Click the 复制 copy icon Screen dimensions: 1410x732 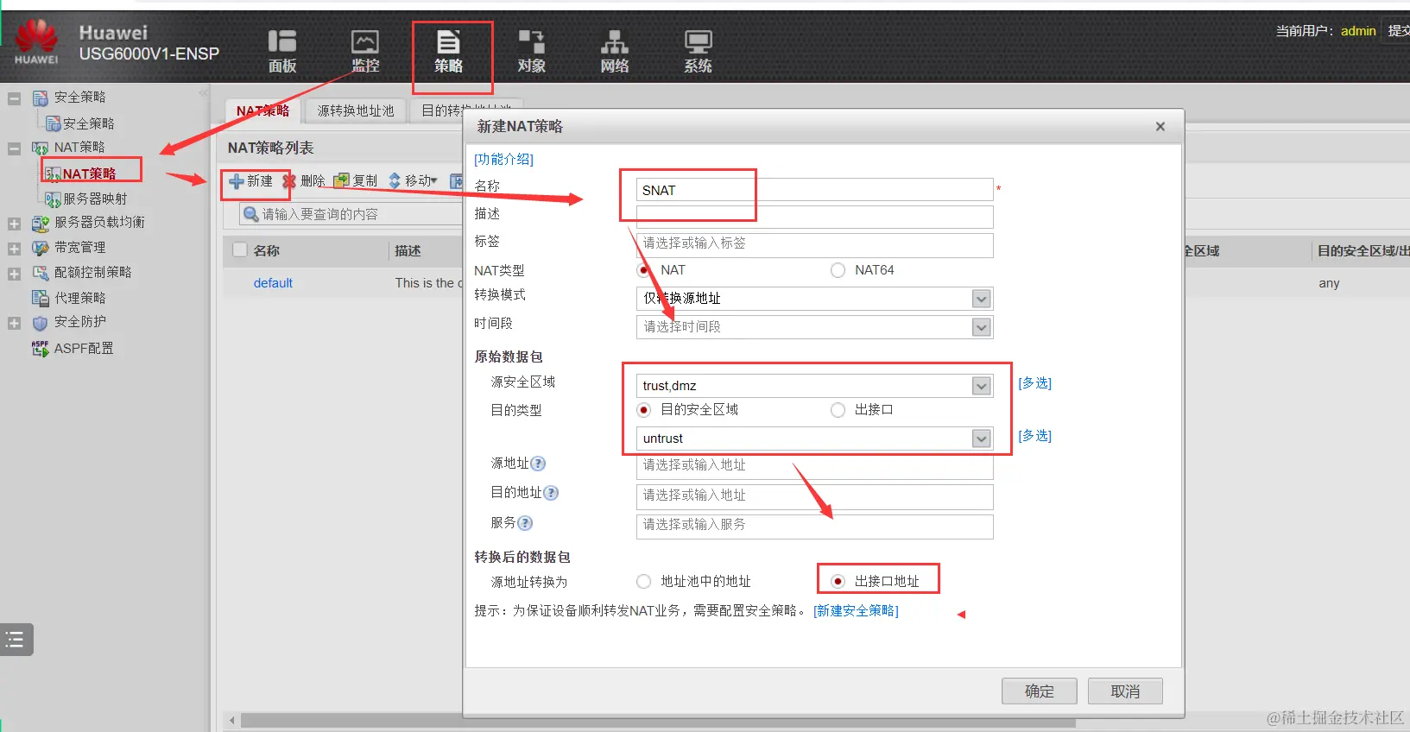[x=341, y=180]
